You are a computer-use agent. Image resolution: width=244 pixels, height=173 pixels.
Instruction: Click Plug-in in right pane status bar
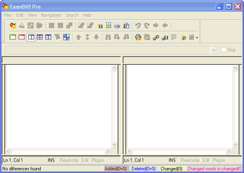pos(219,160)
